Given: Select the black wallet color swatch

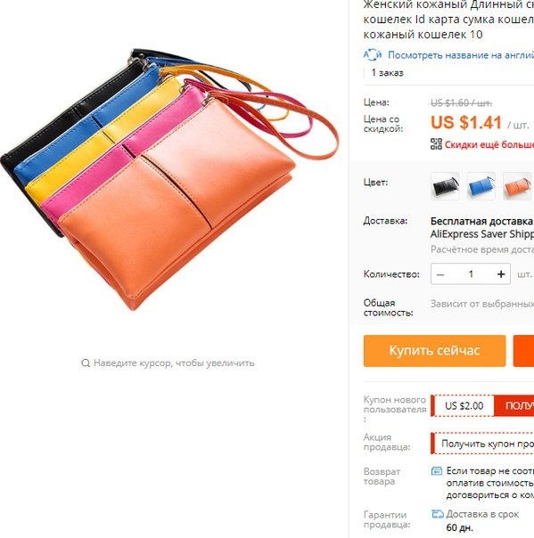Looking at the screenshot, I should (445, 186).
